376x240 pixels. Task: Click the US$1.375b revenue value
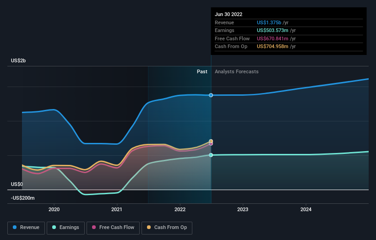click(x=269, y=22)
